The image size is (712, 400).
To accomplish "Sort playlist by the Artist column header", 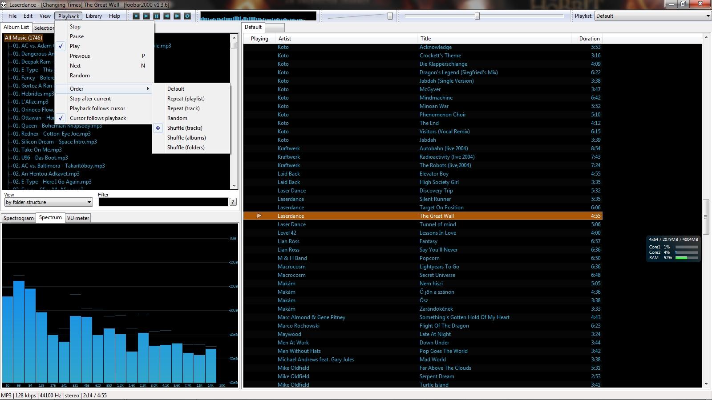I will click(347, 39).
